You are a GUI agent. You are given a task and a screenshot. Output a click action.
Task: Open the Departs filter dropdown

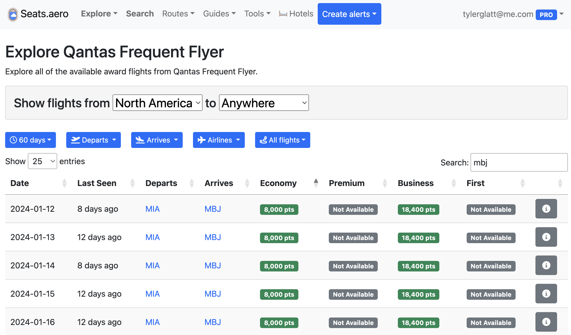point(94,140)
